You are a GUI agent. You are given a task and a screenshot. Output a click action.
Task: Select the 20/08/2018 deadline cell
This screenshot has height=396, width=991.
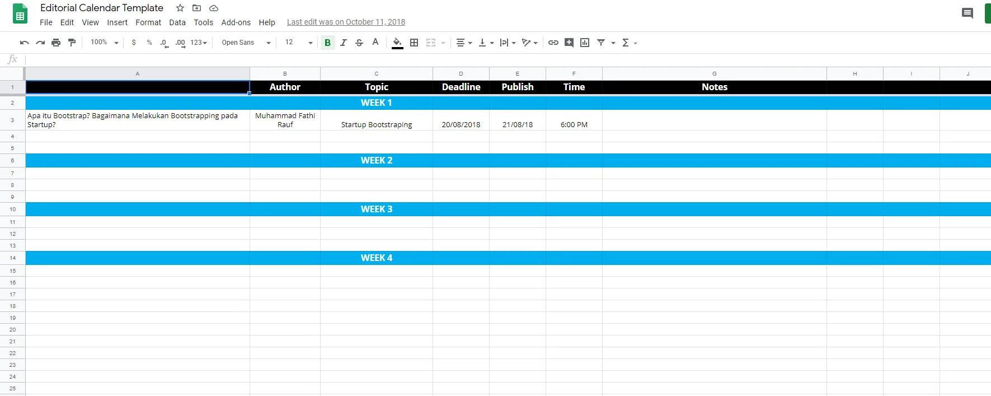coord(461,120)
